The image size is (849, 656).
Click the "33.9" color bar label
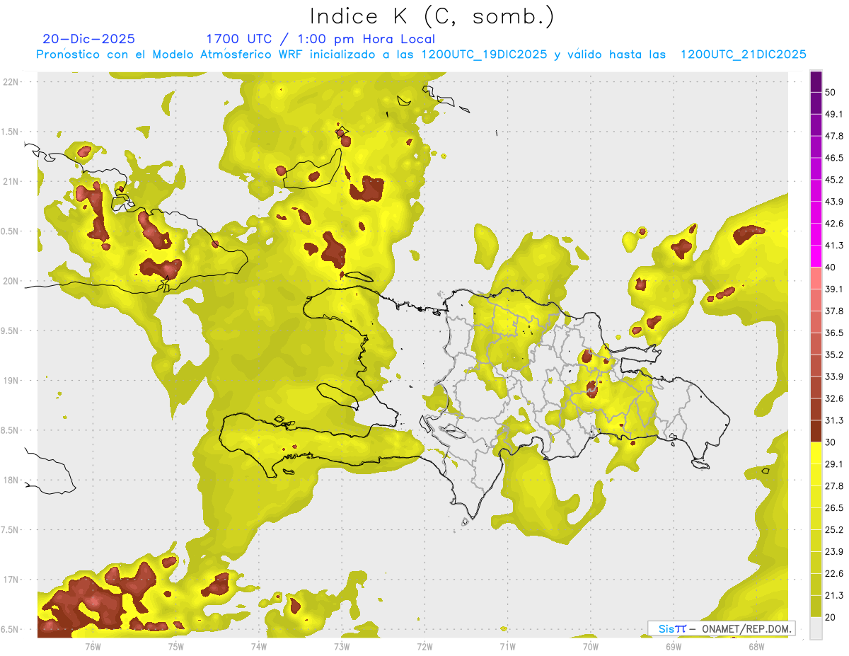click(834, 376)
